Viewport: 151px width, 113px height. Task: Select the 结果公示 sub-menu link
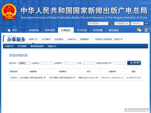[33, 39]
